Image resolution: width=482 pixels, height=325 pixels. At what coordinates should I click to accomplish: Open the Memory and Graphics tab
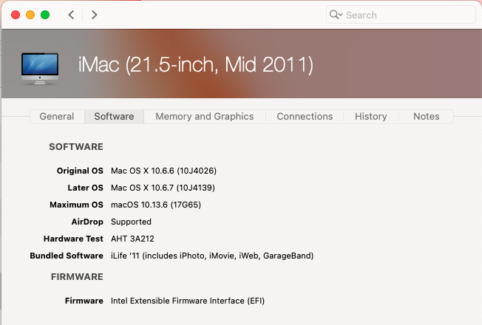click(204, 117)
